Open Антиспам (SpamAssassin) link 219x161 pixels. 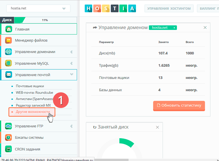(35, 99)
